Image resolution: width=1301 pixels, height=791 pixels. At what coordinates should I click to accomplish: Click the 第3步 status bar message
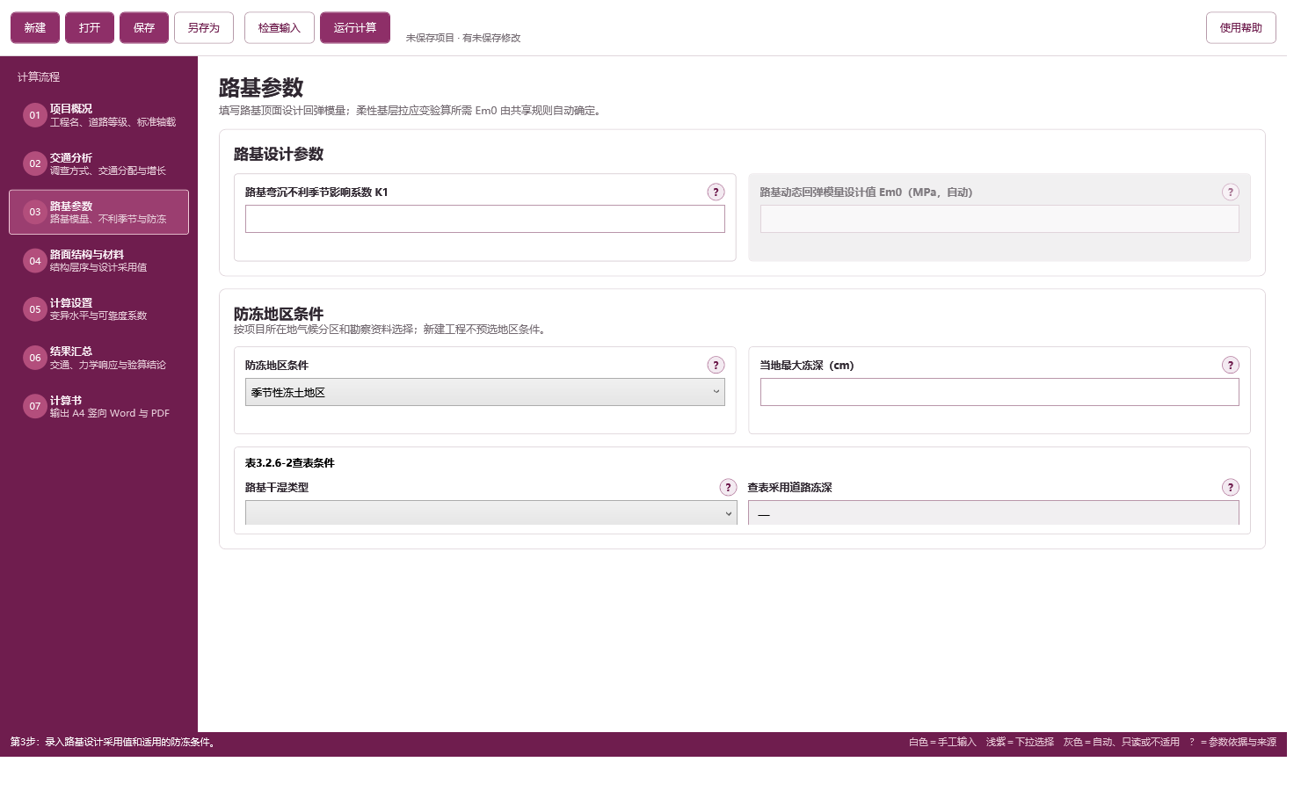(114, 742)
